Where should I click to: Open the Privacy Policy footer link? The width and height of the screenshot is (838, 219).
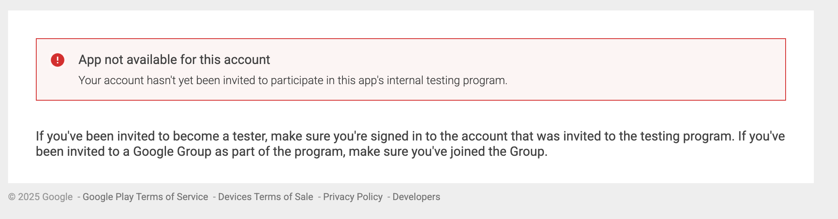pos(353,197)
